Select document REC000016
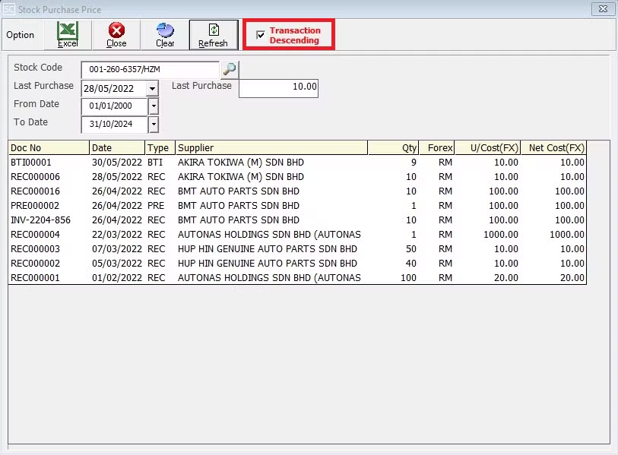The image size is (618, 455). point(35,191)
